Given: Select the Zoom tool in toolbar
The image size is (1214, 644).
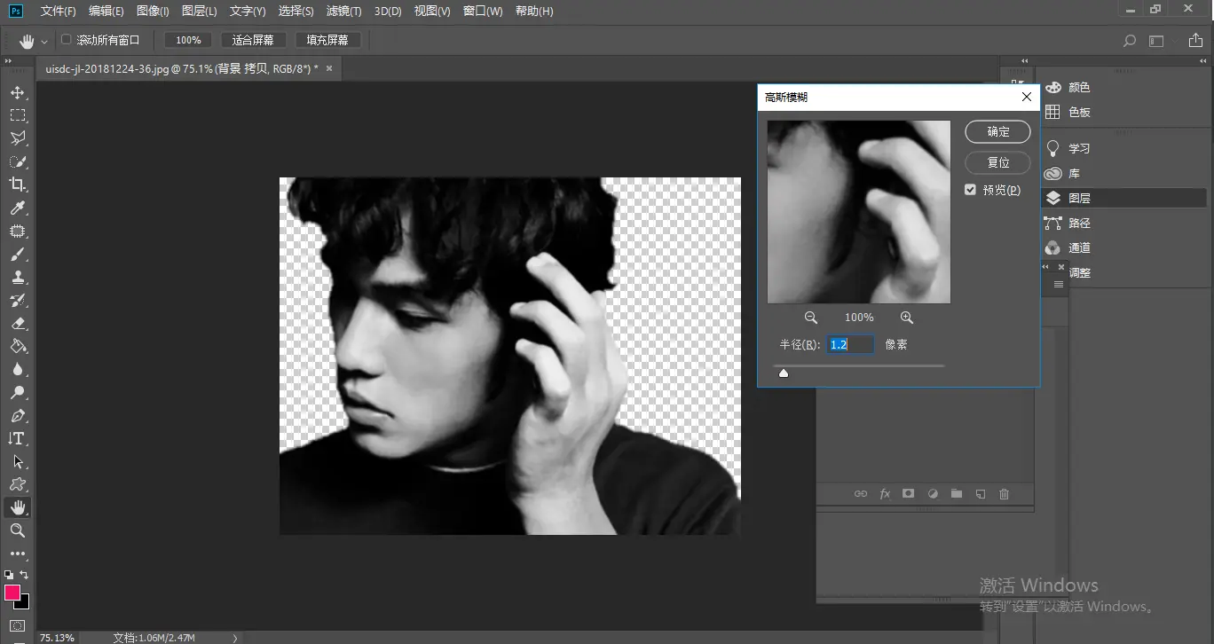Looking at the screenshot, I should [18, 530].
